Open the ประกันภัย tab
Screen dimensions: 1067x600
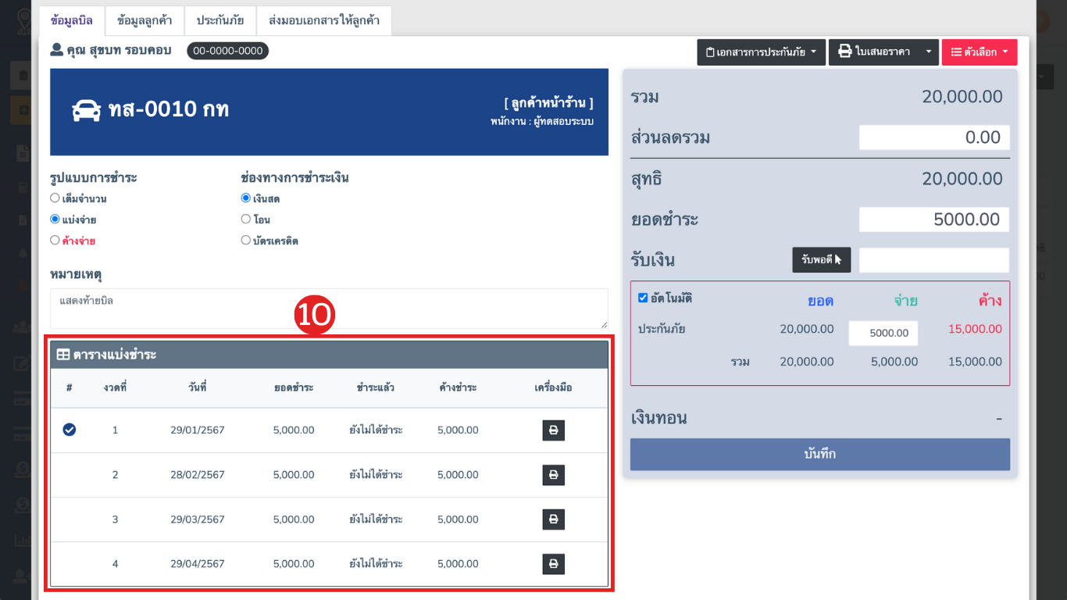click(220, 20)
